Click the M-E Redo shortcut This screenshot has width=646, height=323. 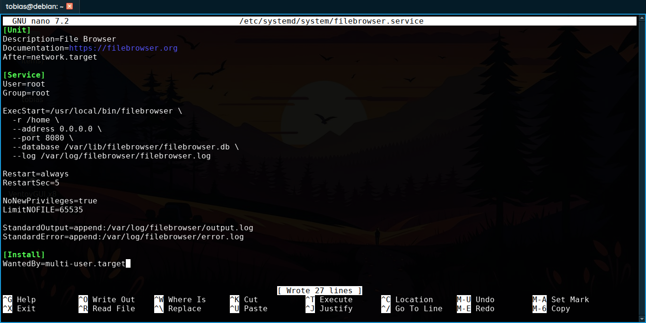[476, 309]
